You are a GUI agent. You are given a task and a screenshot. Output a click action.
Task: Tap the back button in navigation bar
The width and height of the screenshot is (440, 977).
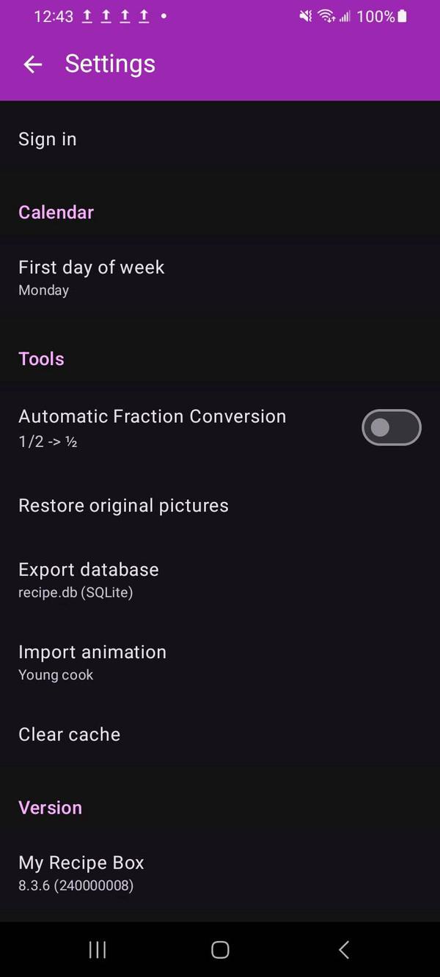343,949
